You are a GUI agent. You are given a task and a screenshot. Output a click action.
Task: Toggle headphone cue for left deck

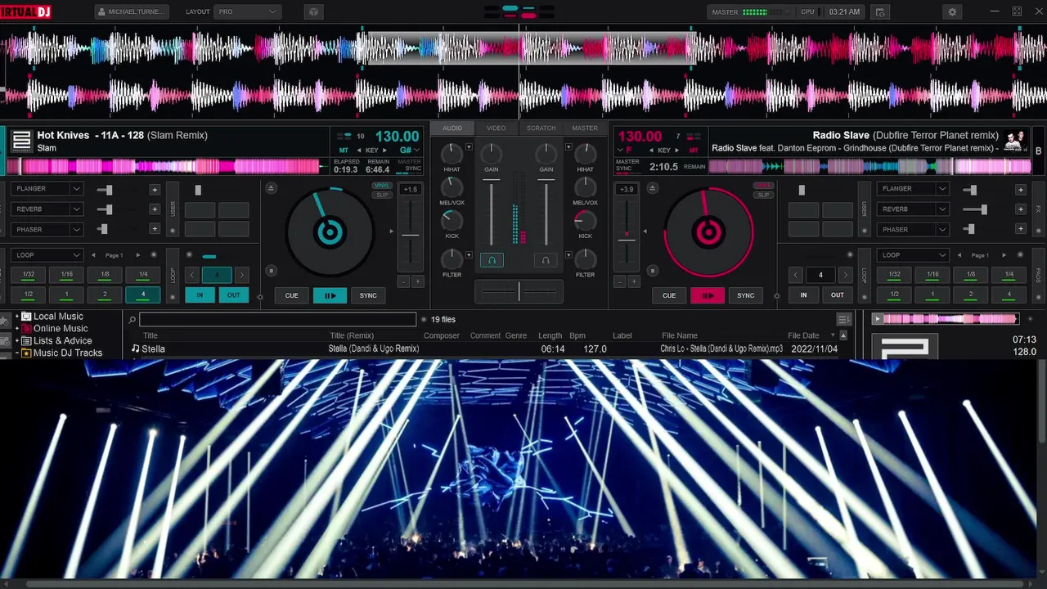coord(492,260)
